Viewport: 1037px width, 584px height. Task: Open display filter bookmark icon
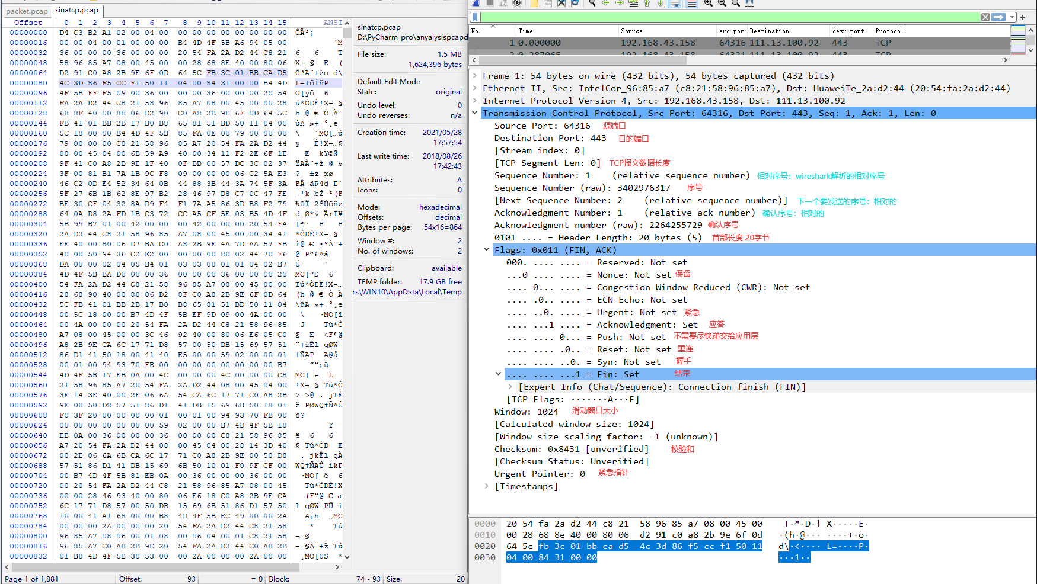click(x=475, y=17)
